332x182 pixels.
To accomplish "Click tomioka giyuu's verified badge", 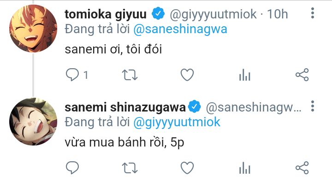I will [158, 13].
